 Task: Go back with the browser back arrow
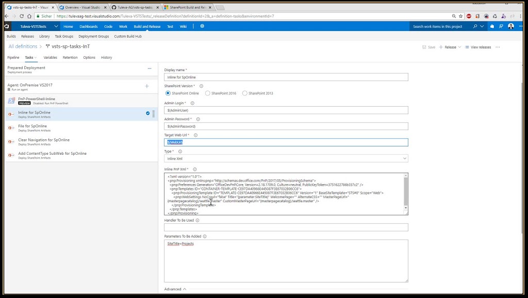(x=6, y=16)
